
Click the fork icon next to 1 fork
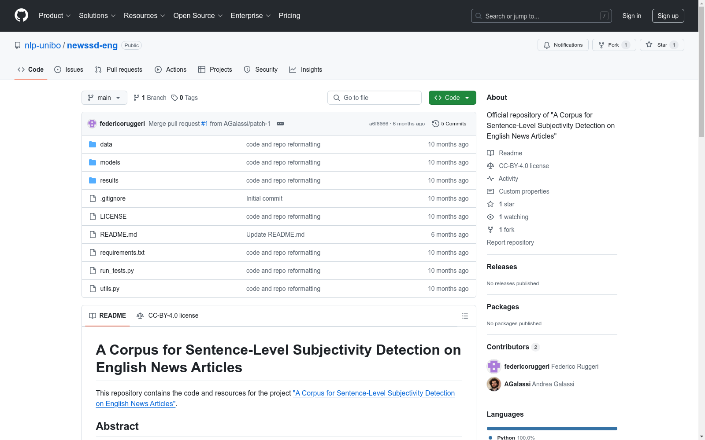[490, 230]
